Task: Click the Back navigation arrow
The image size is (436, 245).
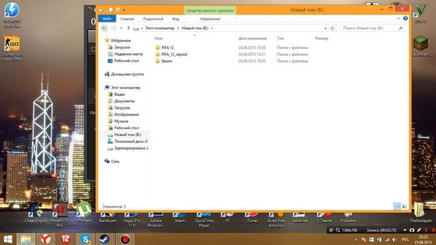Action: pos(104,28)
